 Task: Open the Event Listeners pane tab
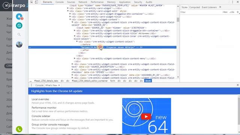coord(209,7)
